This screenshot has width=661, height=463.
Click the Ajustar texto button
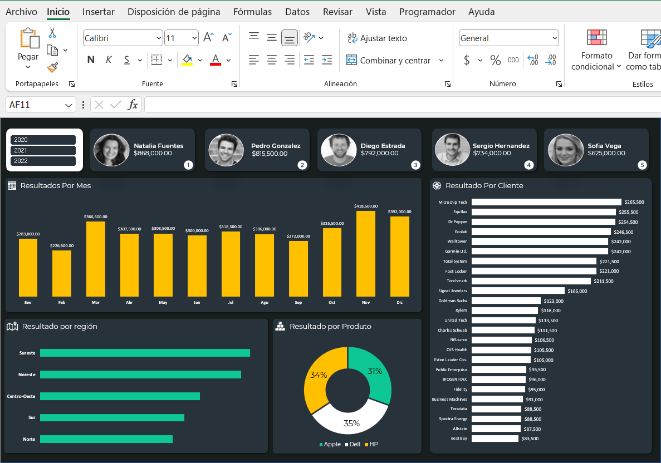point(377,38)
